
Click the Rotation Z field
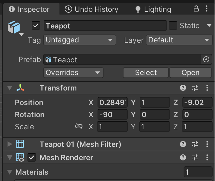point(197,114)
